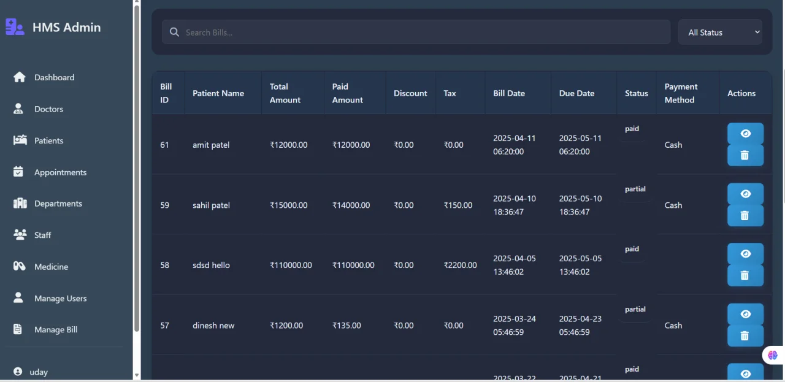Click the Departments hospital icon
This screenshot has width=785, height=382.
pyautogui.click(x=20, y=204)
